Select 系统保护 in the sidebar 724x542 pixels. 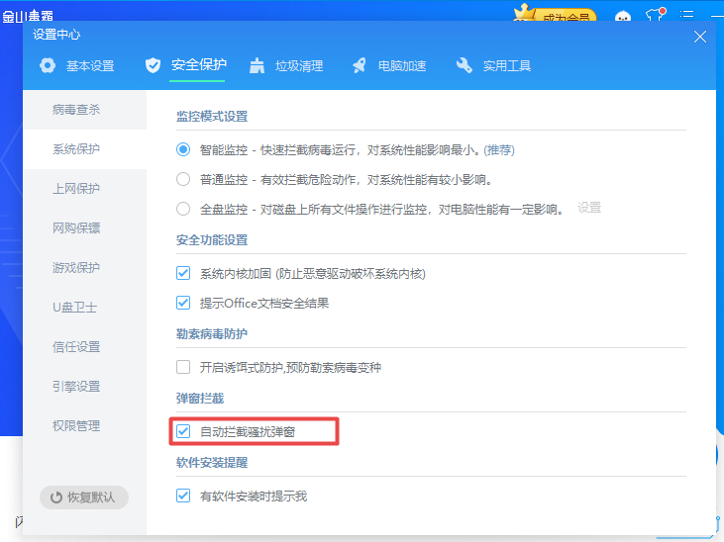(x=84, y=149)
